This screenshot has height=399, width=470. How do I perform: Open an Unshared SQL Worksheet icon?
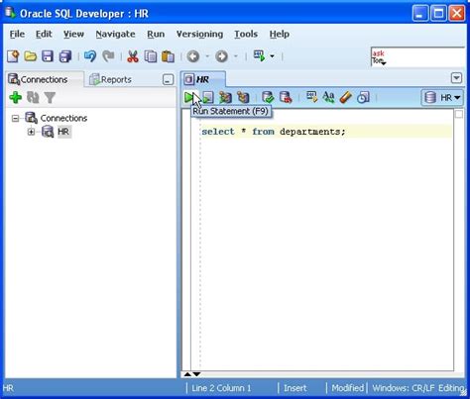[x=311, y=97]
